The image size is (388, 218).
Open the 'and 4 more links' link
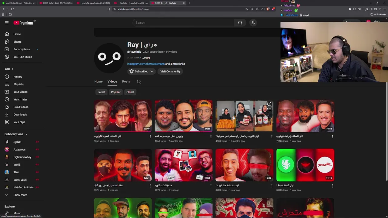tap(175, 64)
